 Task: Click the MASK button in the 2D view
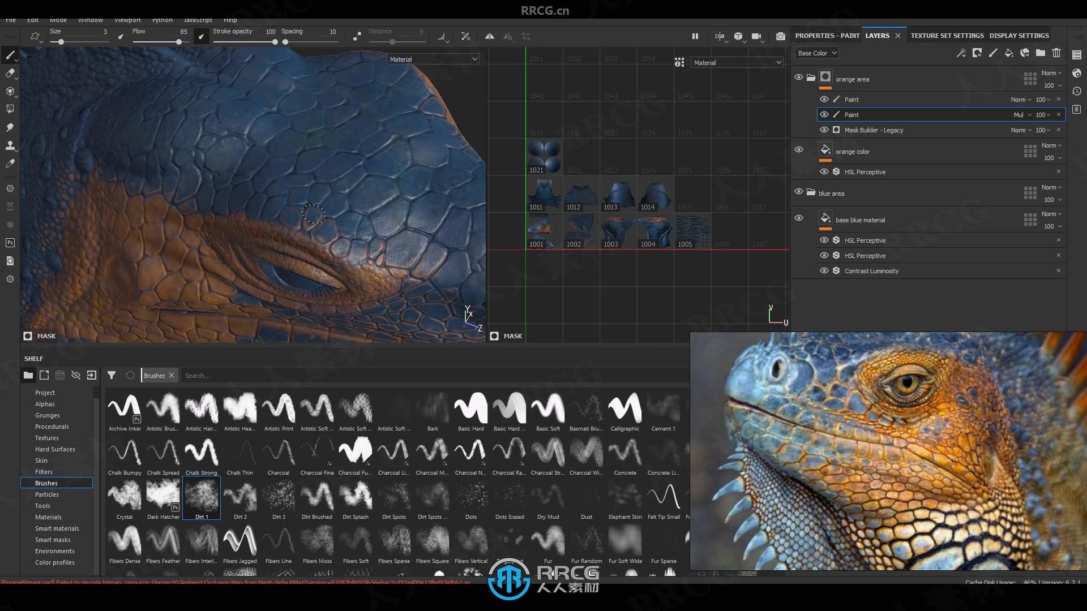tap(506, 336)
